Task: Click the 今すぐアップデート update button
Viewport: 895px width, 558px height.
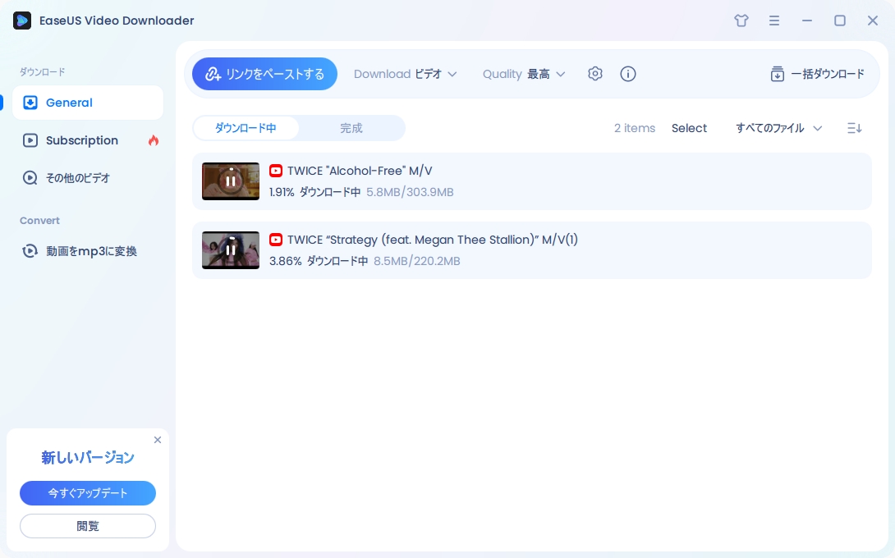Action: tap(88, 493)
